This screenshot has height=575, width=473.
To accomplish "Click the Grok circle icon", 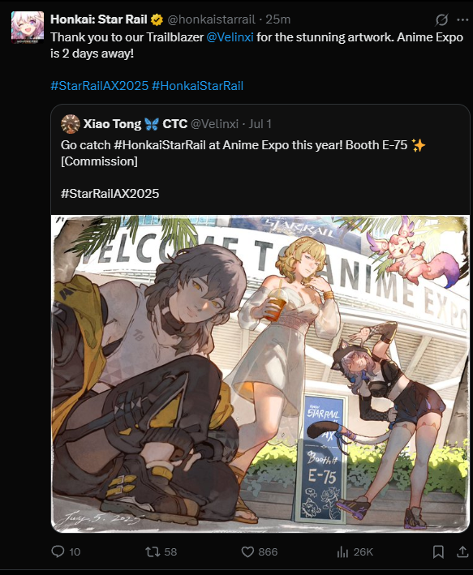I will coord(441,19).
